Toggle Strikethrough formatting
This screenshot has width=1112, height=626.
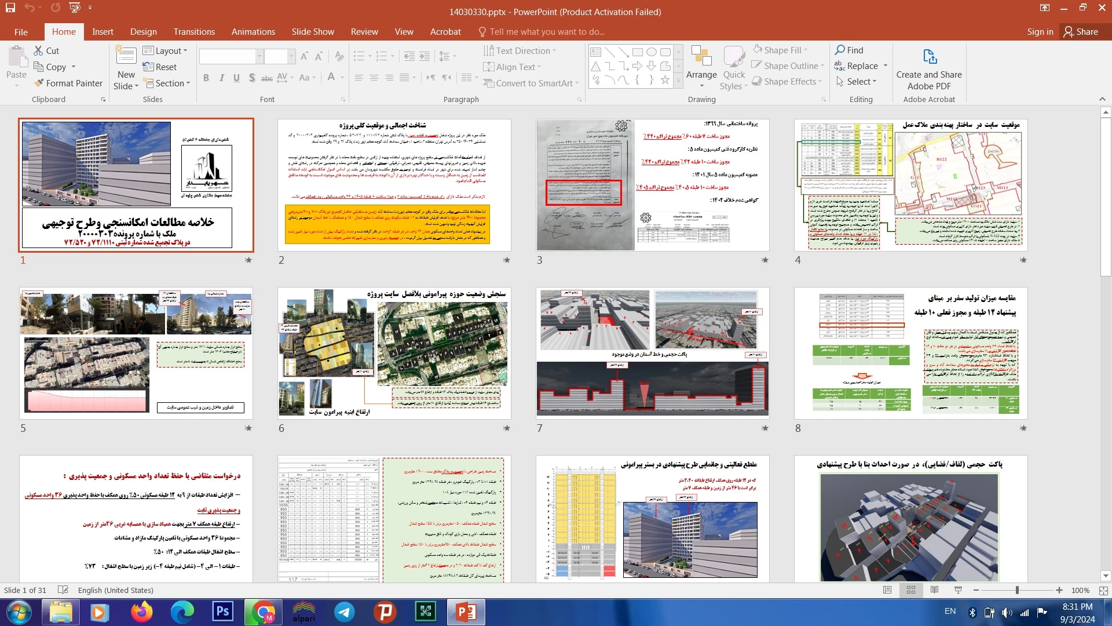click(x=266, y=77)
